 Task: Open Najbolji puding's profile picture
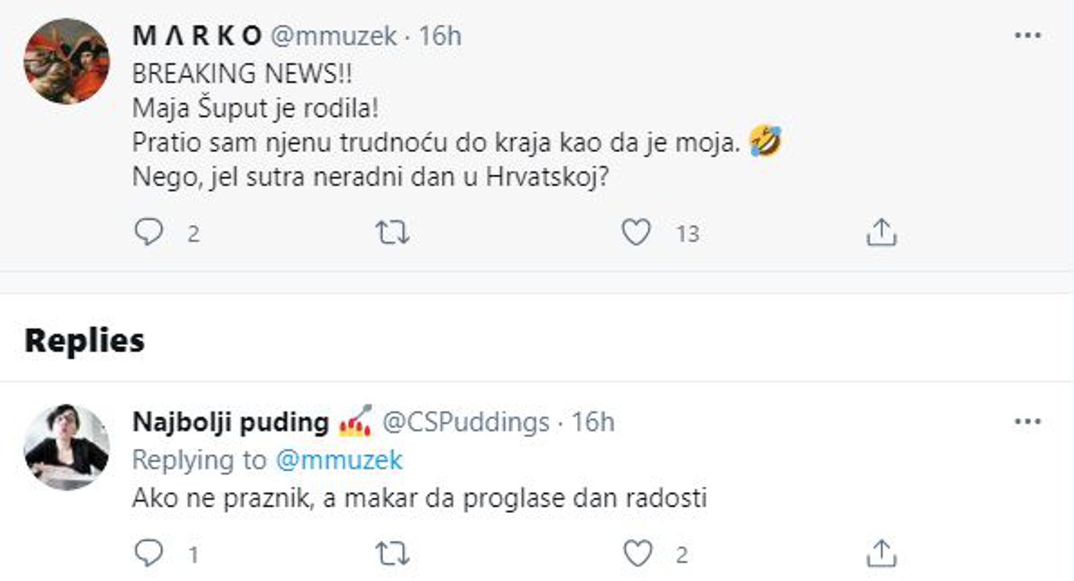click(x=67, y=447)
